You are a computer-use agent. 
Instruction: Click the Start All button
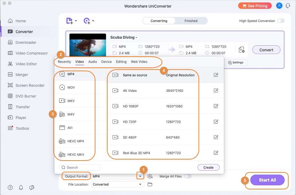[x=267, y=180]
